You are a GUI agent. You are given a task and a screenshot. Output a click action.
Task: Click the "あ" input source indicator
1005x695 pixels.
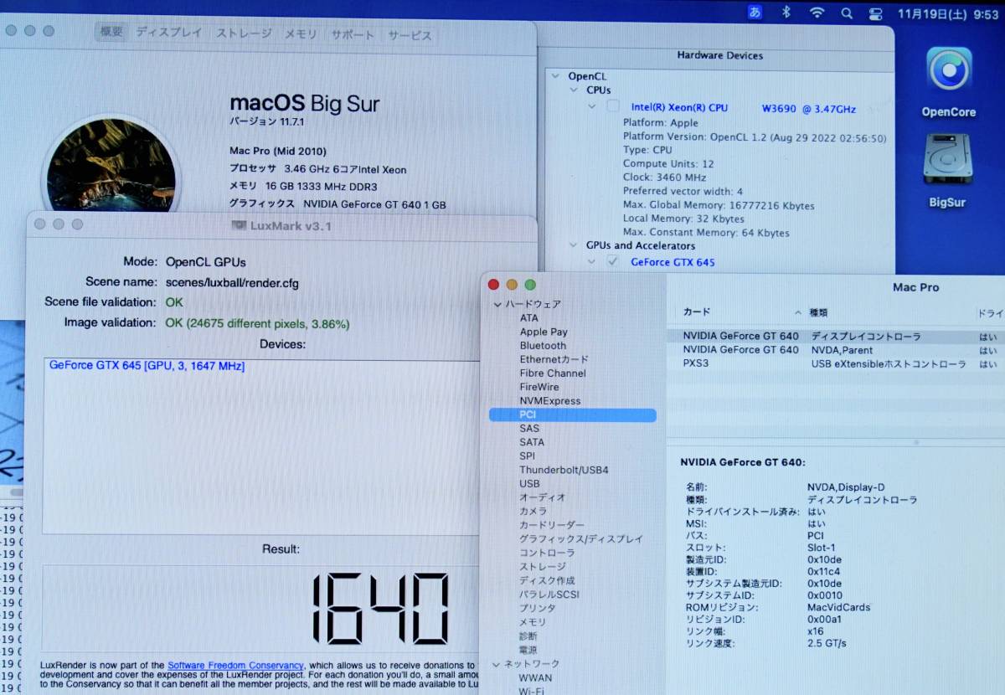click(x=753, y=12)
